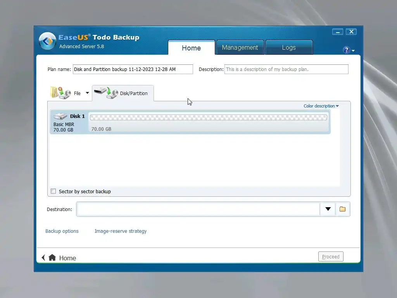
Task: Click into the Destination path field
Action: point(198,209)
